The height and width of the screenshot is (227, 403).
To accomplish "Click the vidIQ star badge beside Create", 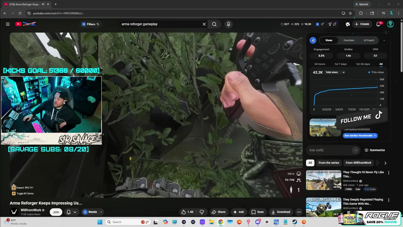I will pos(348,24).
